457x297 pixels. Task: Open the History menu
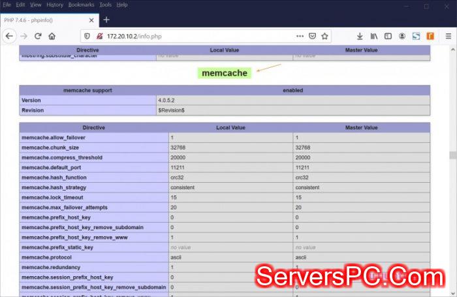(x=55, y=5)
